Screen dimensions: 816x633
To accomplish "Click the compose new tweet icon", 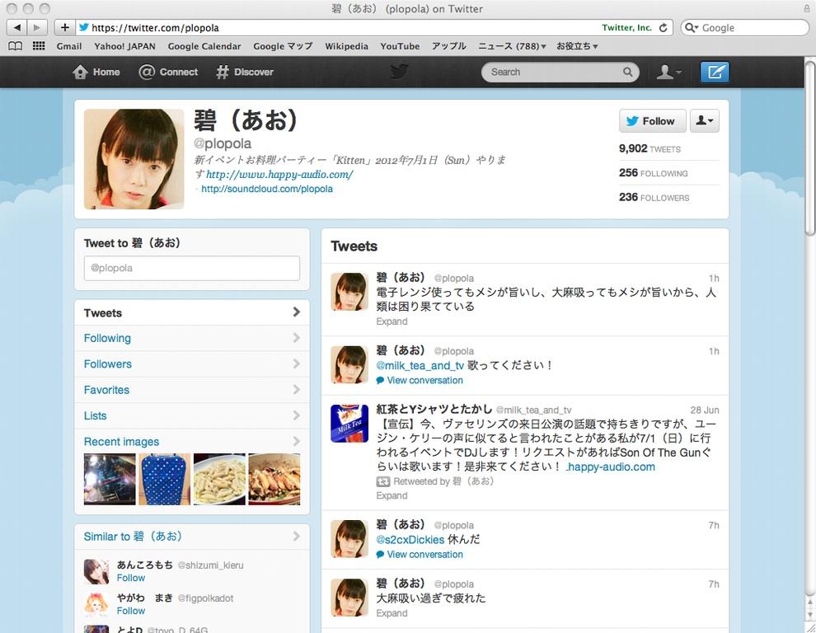I will tap(715, 72).
